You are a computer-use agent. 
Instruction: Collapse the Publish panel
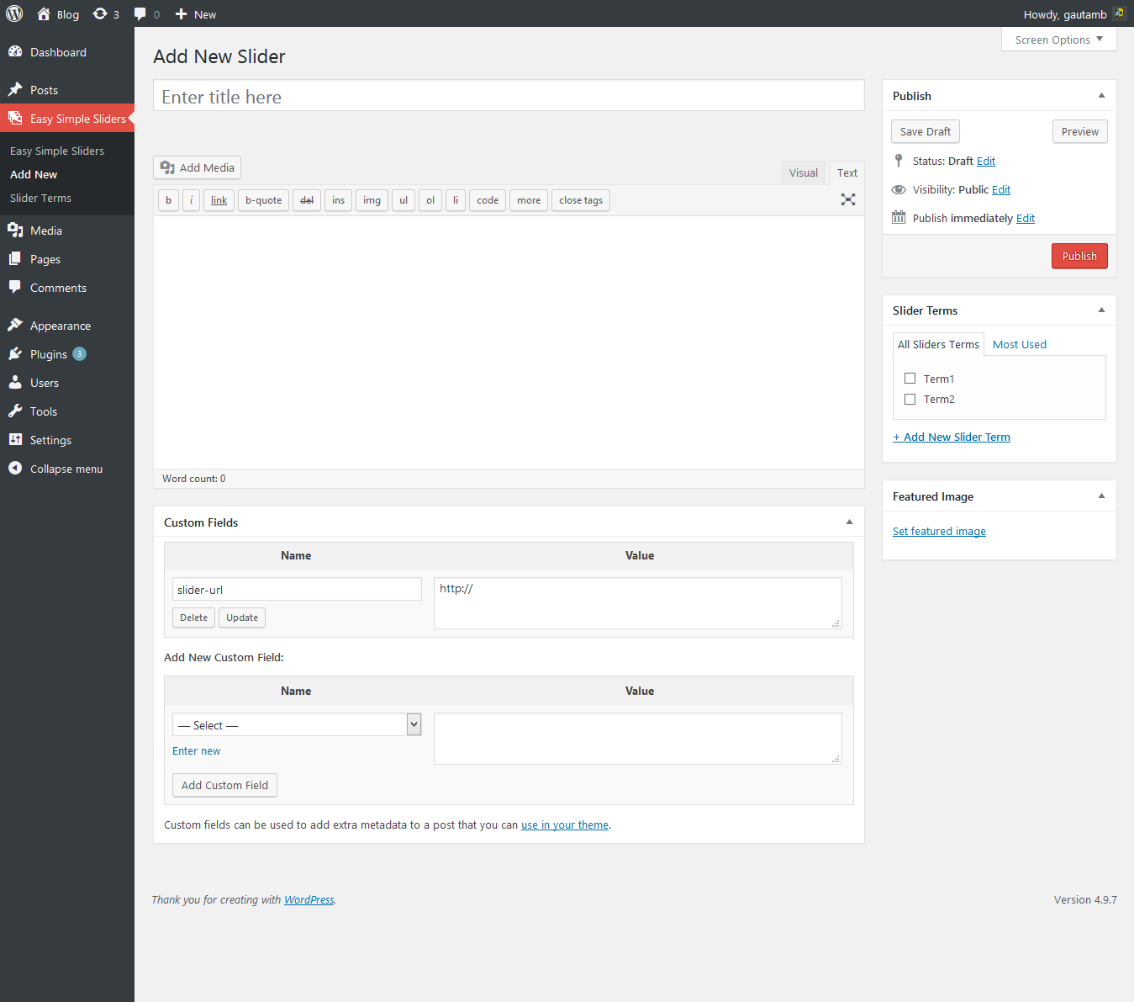(1101, 95)
